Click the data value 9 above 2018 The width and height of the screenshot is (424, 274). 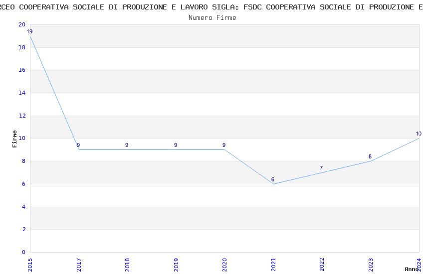[x=127, y=145]
